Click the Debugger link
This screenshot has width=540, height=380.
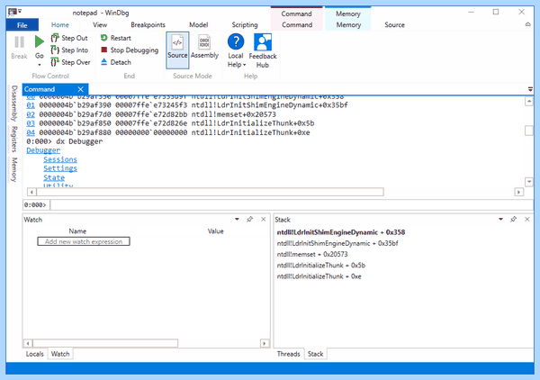click(43, 150)
